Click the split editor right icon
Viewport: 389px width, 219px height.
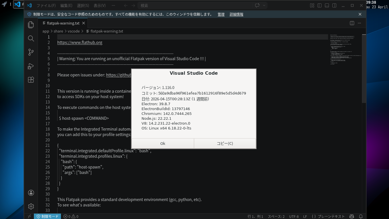coord(352,23)
